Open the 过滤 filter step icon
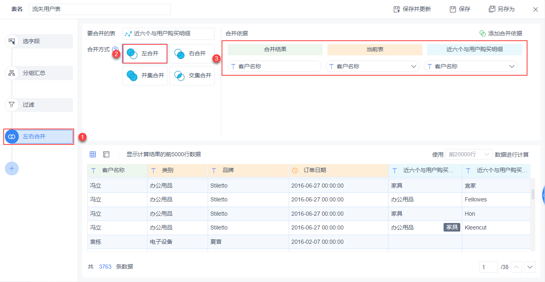This screenshot has height=282, width=545. pos(12,105)
